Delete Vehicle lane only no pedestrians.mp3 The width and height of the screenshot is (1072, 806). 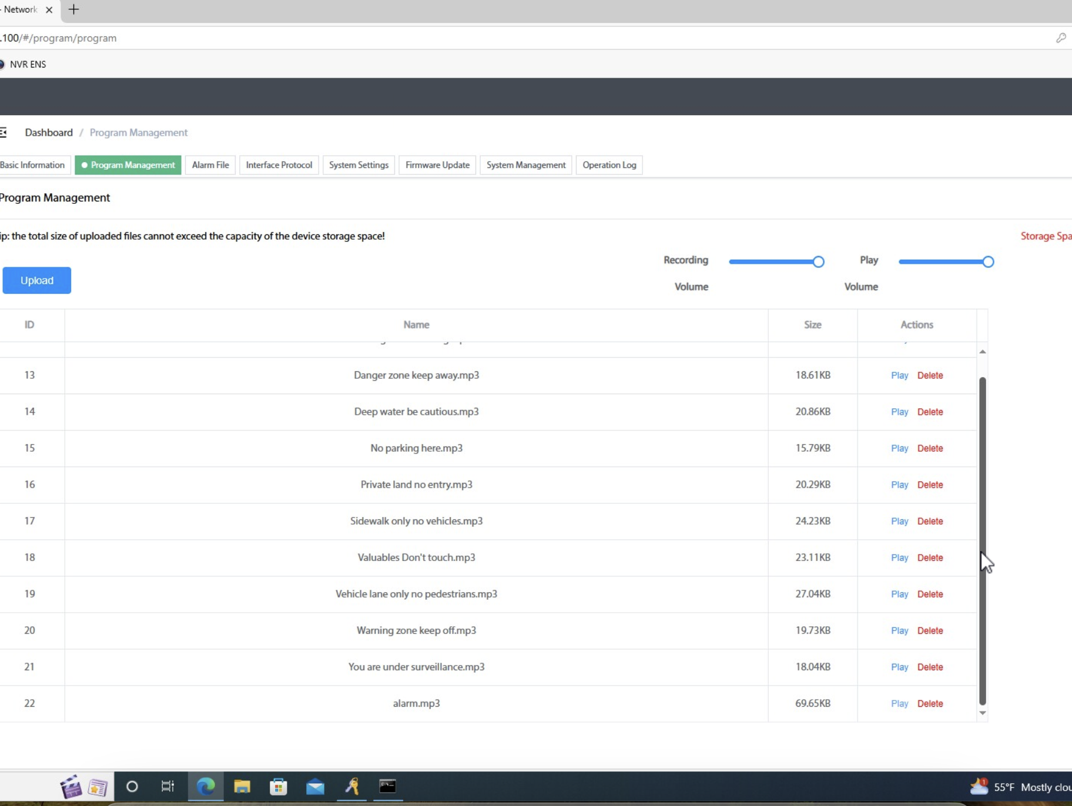(930, 594)
